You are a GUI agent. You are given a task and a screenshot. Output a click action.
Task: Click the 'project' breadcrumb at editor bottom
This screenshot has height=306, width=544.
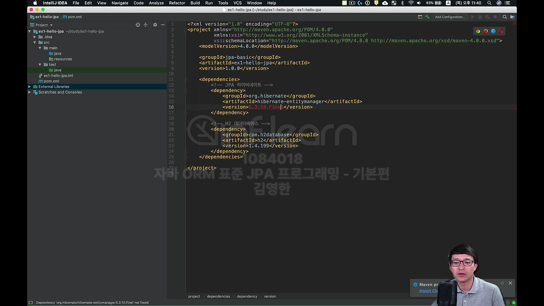(194, 296)
